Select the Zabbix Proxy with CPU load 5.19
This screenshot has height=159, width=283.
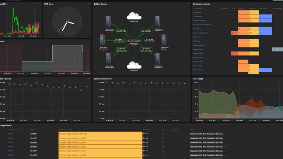coord(108,21)
